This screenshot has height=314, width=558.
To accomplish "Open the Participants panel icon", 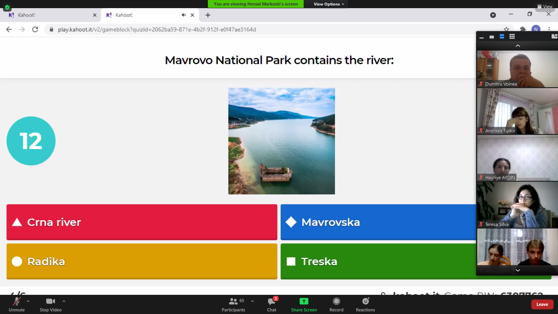I will click(233, 302).
